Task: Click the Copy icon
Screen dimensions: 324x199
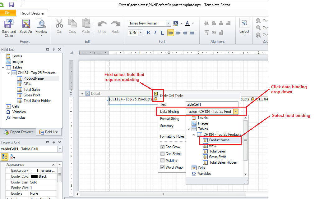Action: 72,24
